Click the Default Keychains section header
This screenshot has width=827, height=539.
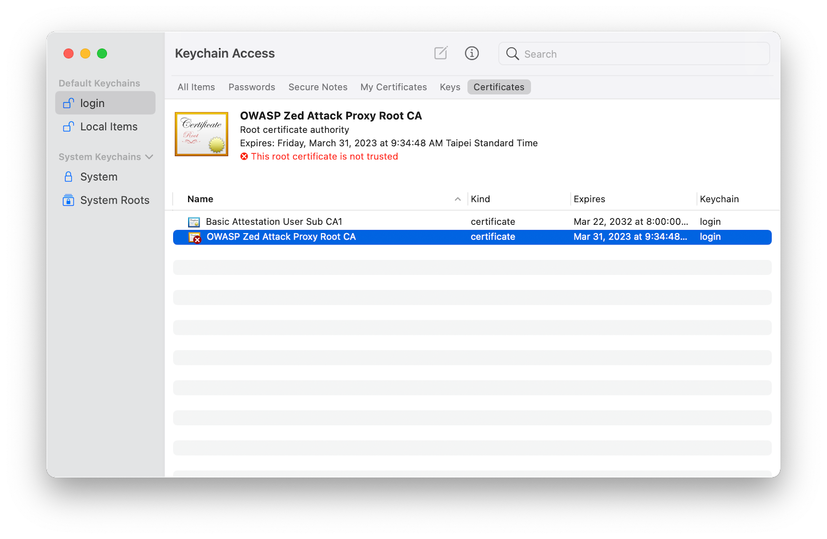point(99,83)
